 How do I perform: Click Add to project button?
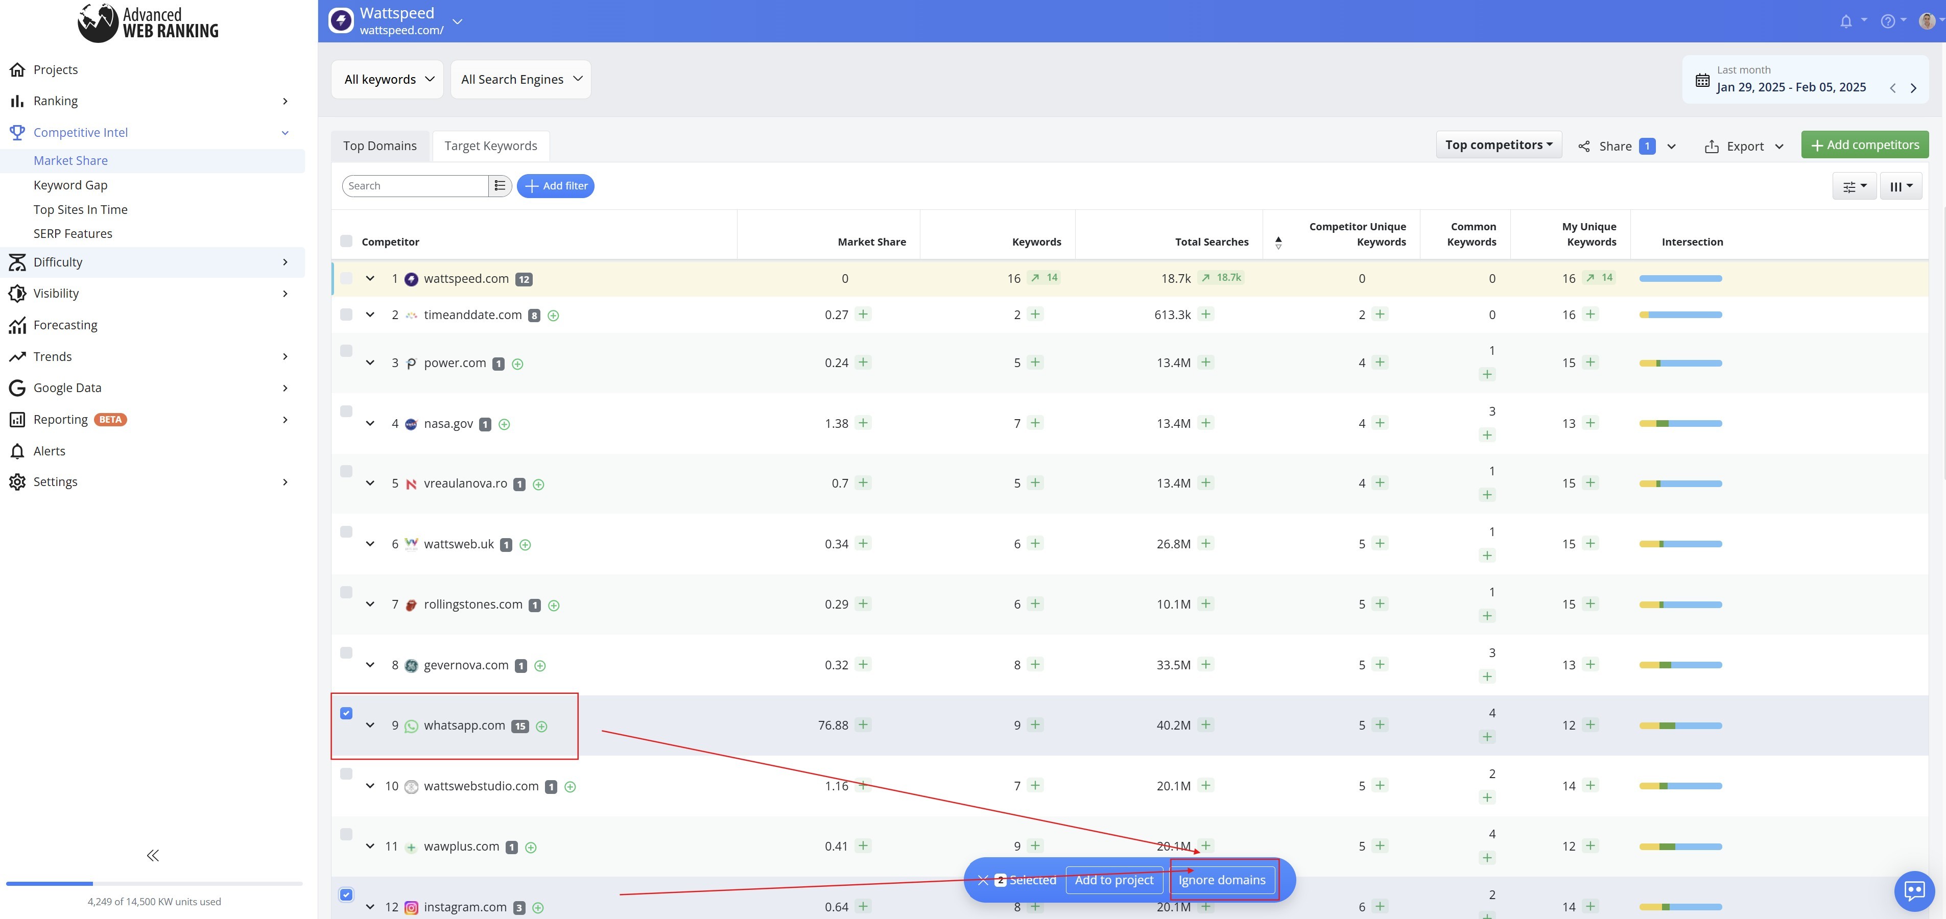pyautogui.click(x=1113, y=880)
